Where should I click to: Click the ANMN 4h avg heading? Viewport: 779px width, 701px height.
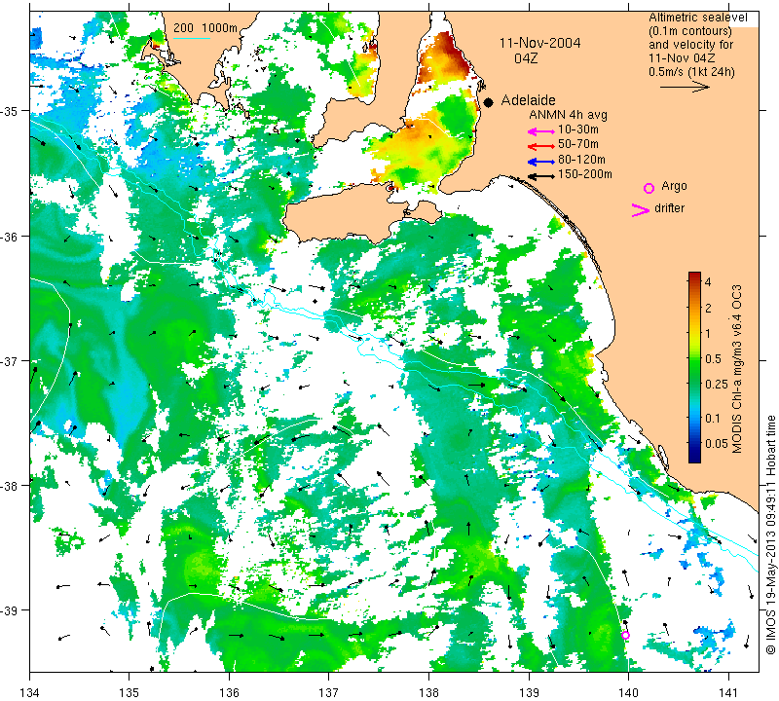(x=568, y=115)
